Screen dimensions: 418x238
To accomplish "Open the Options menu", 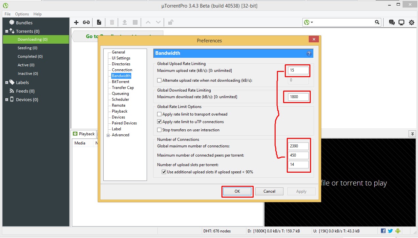I will click(x=22, y=14).
